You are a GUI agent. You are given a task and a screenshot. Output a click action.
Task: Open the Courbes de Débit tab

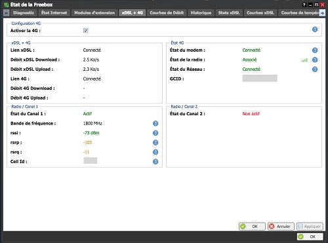[167, 13]
